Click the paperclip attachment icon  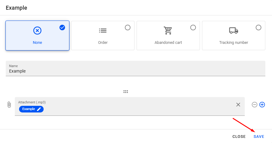(x=9, y=105)
